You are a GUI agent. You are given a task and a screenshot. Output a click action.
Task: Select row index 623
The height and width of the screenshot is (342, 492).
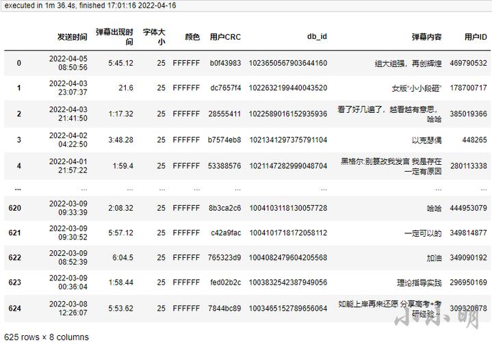(x=15, y=282)
